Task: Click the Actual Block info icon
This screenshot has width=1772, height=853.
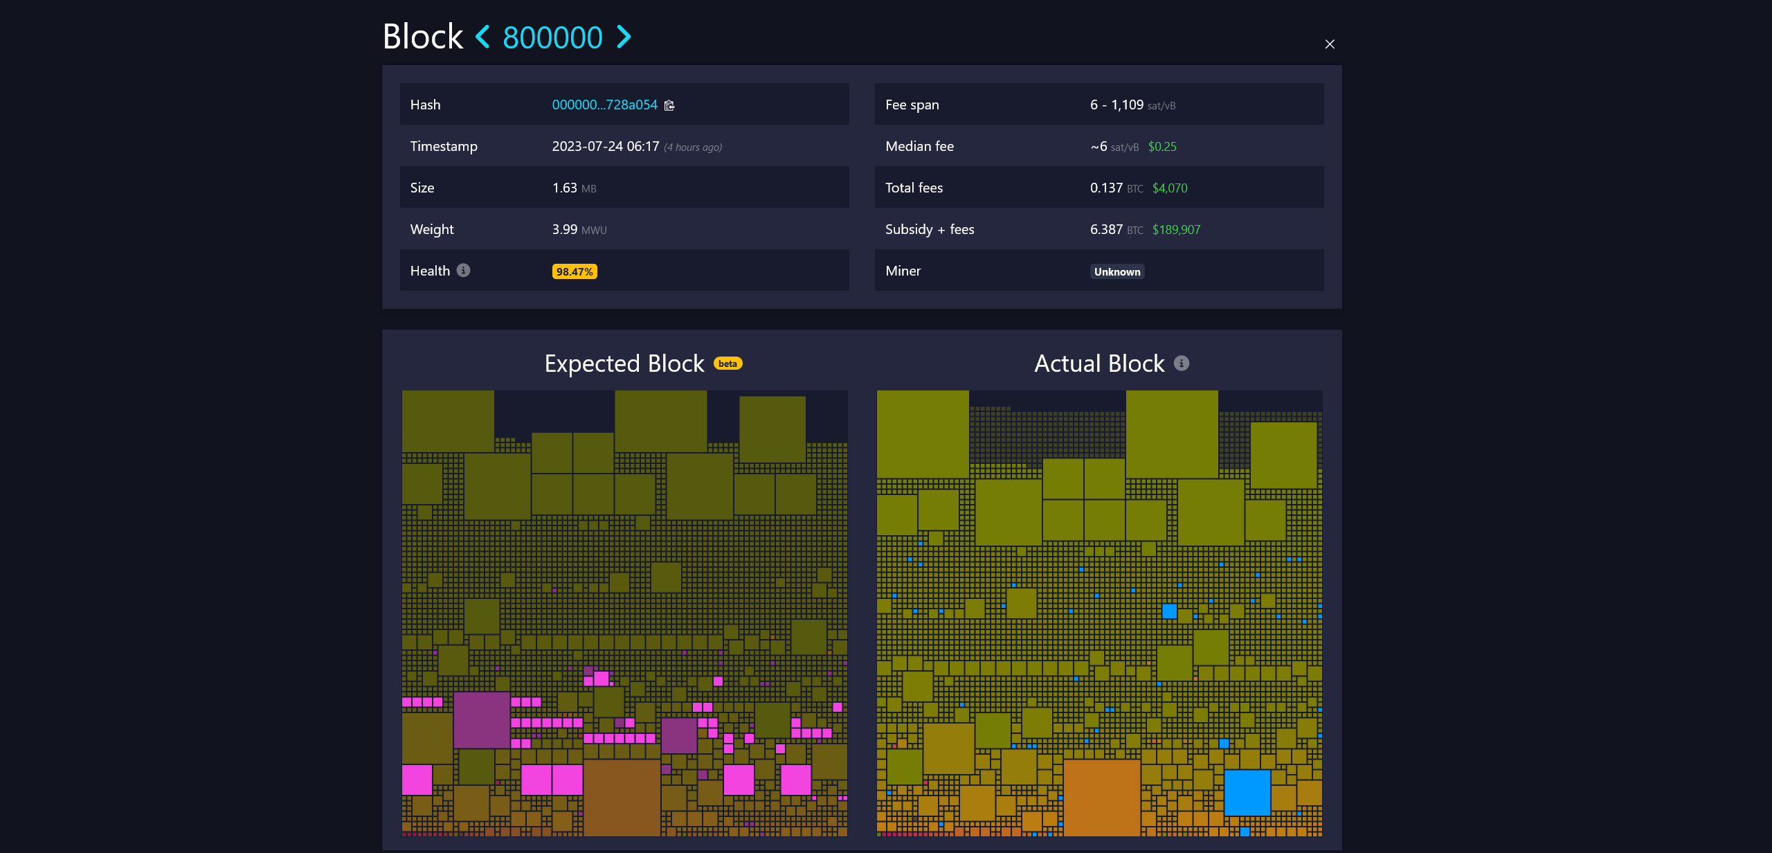Action: click(x=1182, y=363)
